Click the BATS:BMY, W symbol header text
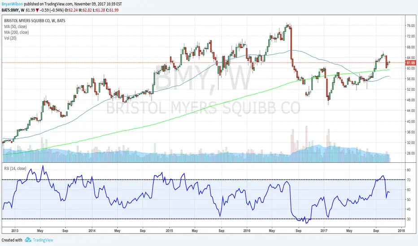Viewport: 418px width, 246px height. tap(13, 10)
